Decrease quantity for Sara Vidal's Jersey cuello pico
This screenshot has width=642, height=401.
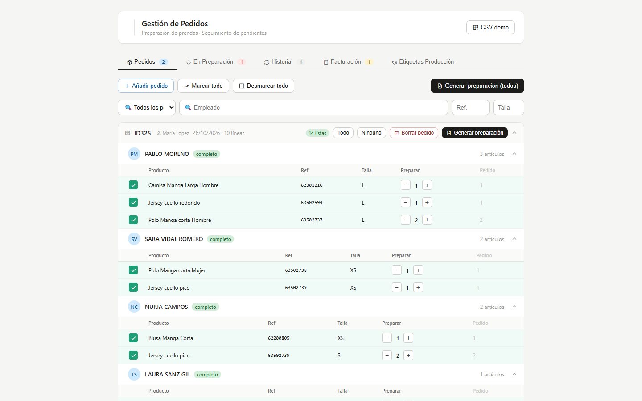[x=397, y=287]
